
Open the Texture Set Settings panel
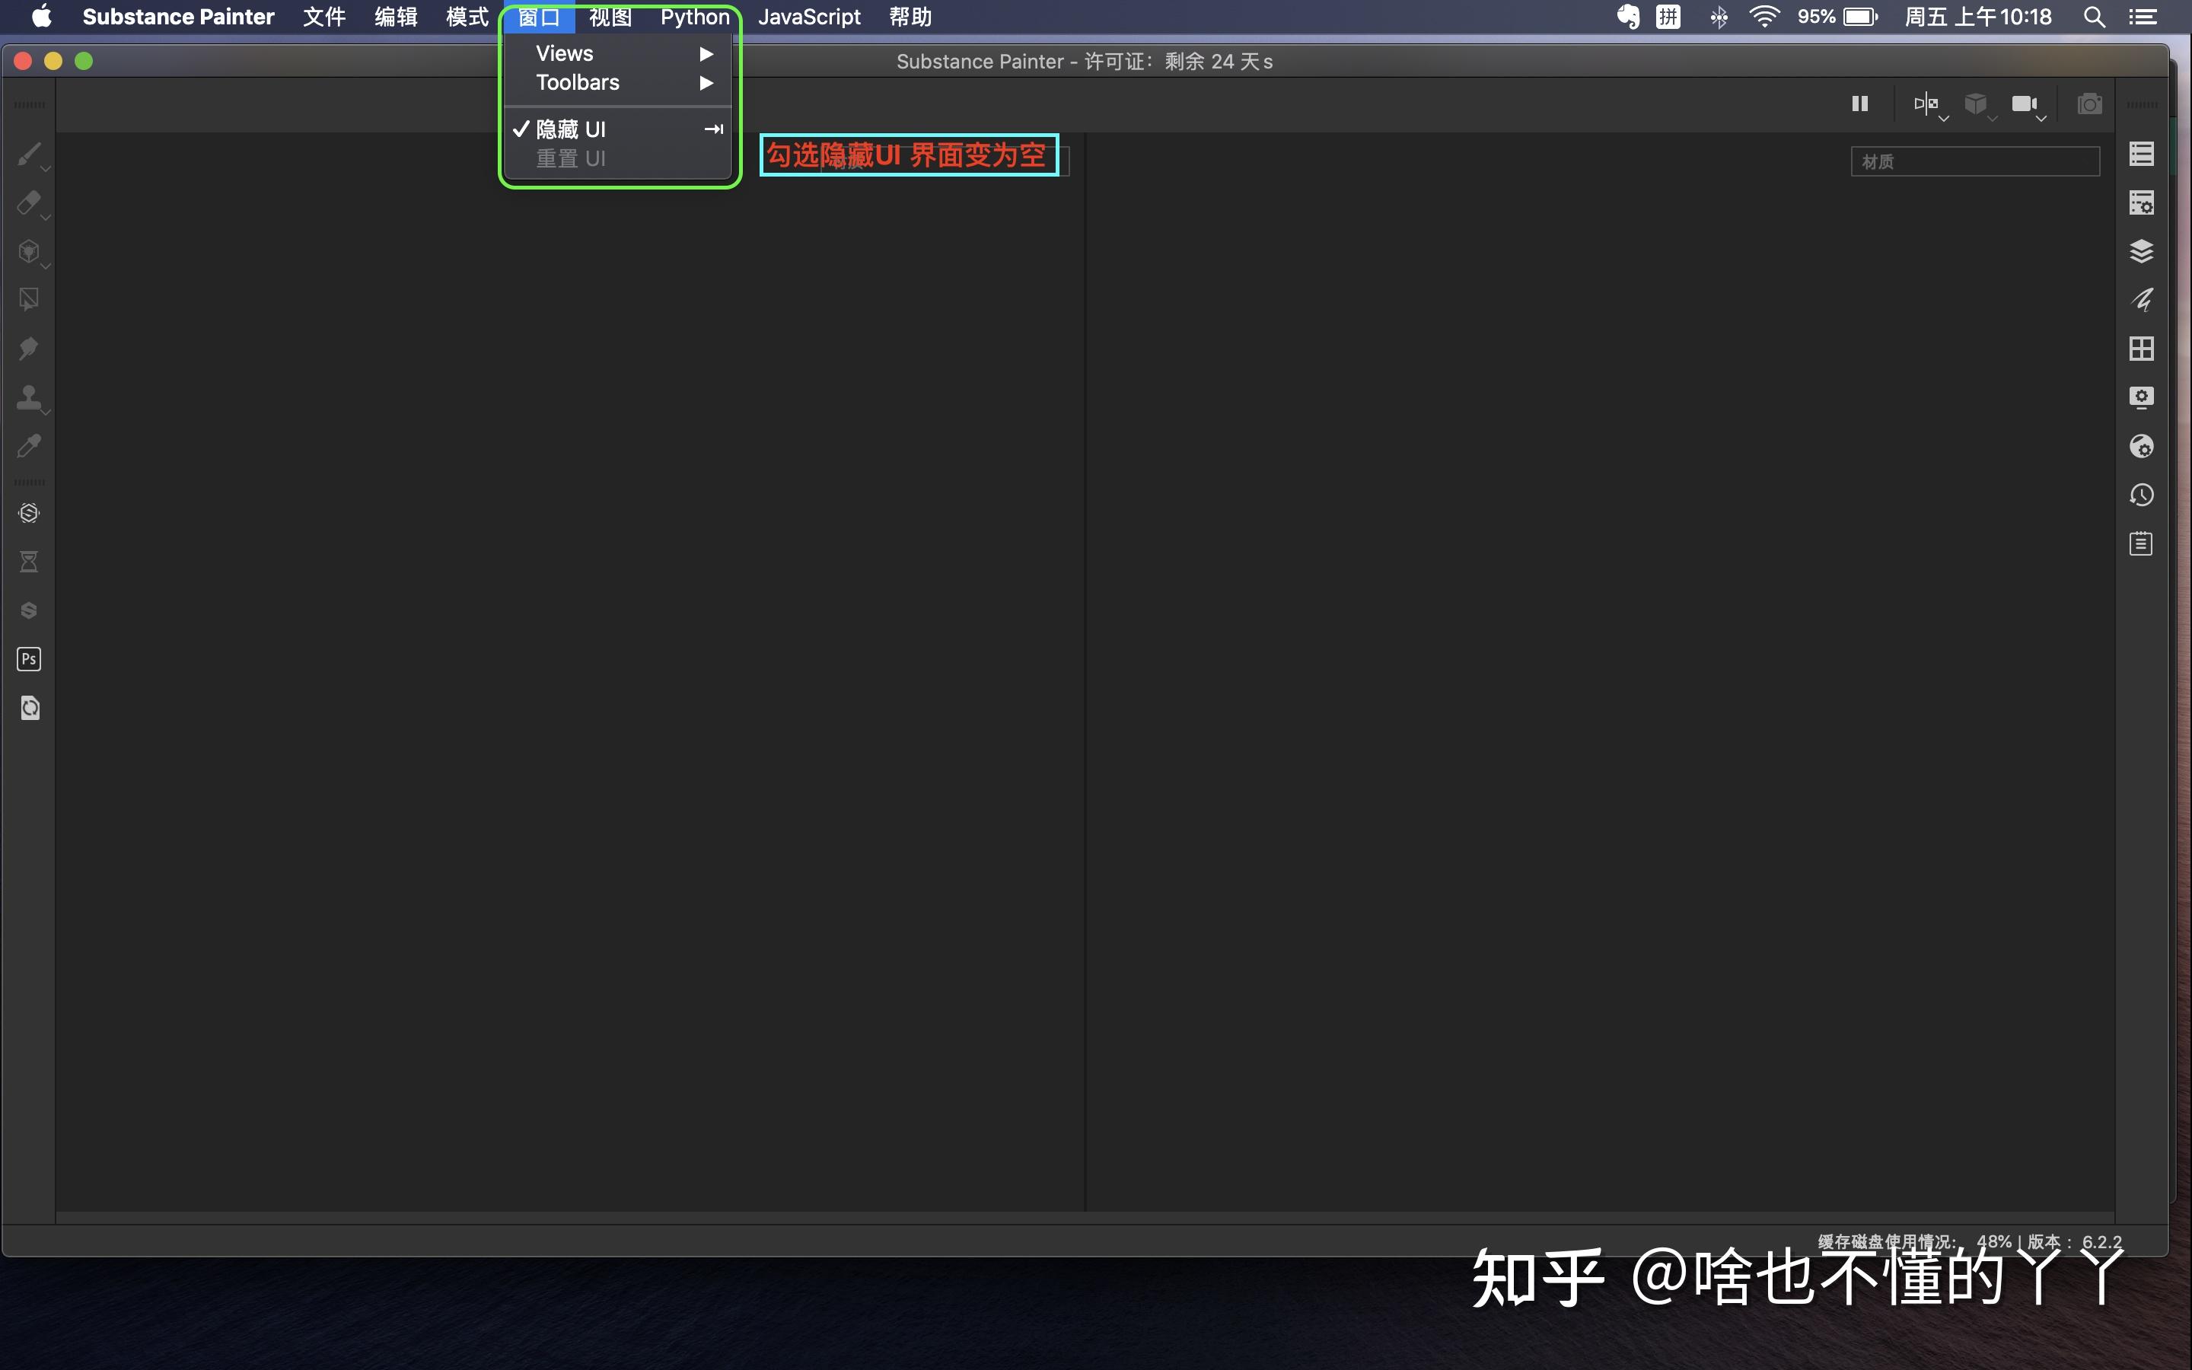pos(2141,203)
